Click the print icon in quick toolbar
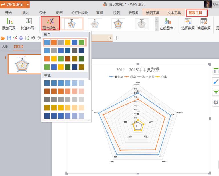The image size is (219, 176). click(x=21, y=38)
